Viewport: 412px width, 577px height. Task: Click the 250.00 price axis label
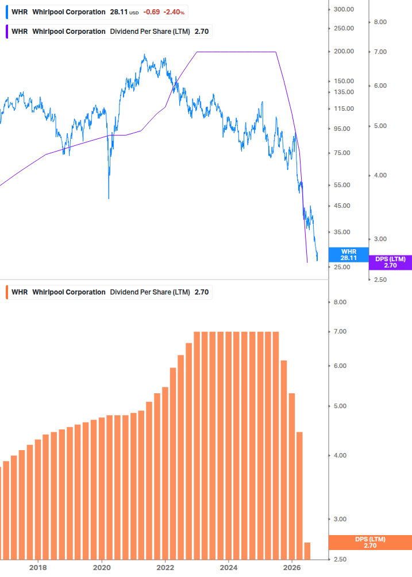click(344, 28)
